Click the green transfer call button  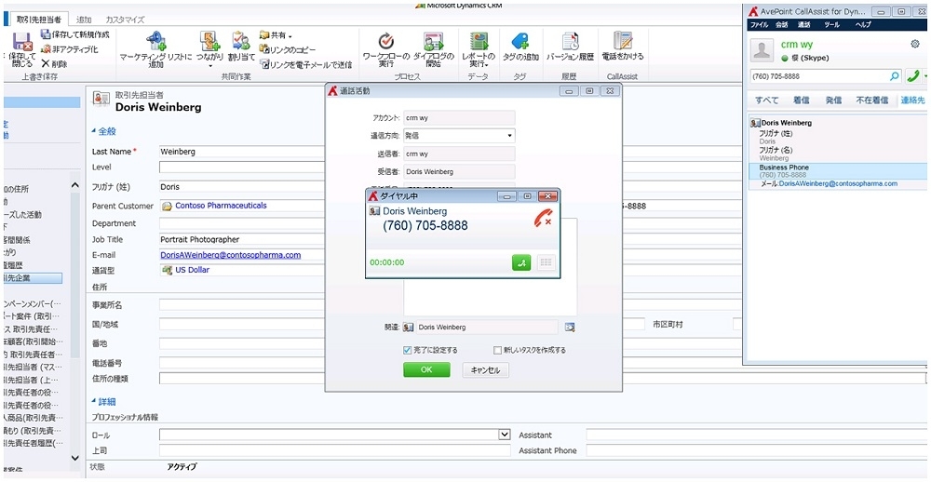point(521,263)
